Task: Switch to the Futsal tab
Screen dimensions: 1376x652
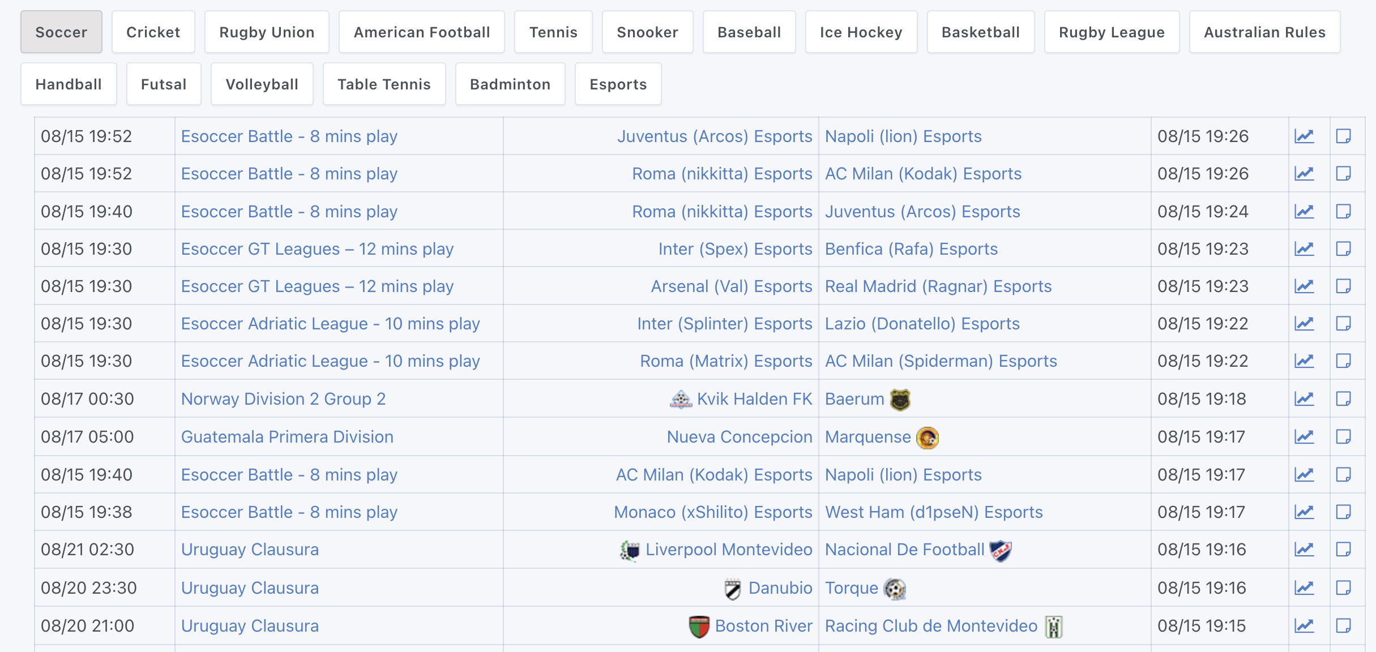Action: pyautogui.click(x=164, y=84)
